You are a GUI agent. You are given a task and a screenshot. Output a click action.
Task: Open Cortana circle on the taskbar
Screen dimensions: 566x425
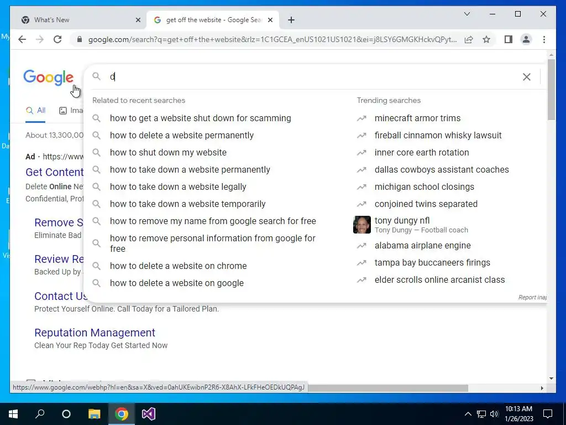coord(66,414)
